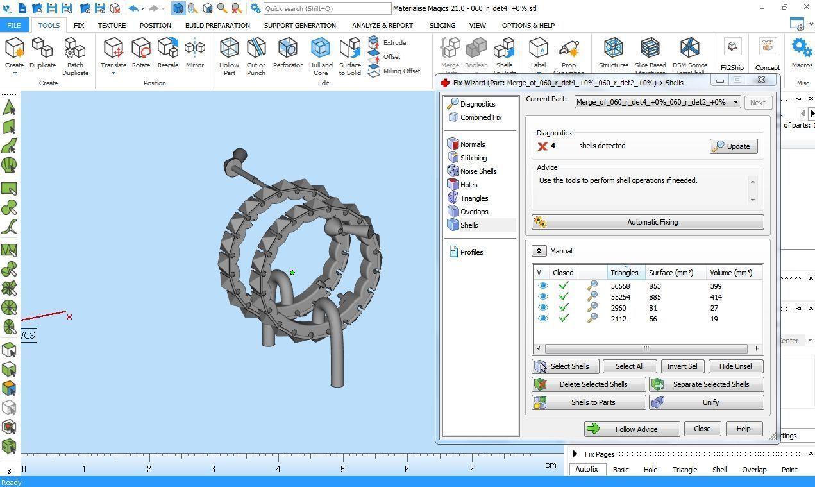The width and height of the screenshot is (815, 487).
Task: Switch to the SUPPORT GENERATION tab
Action: coord(300,25)
